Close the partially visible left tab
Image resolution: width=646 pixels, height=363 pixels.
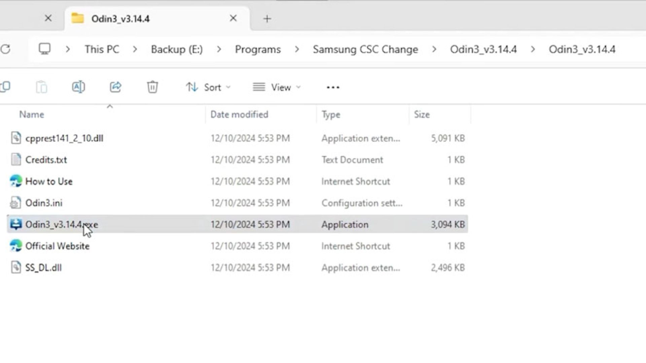48,18
